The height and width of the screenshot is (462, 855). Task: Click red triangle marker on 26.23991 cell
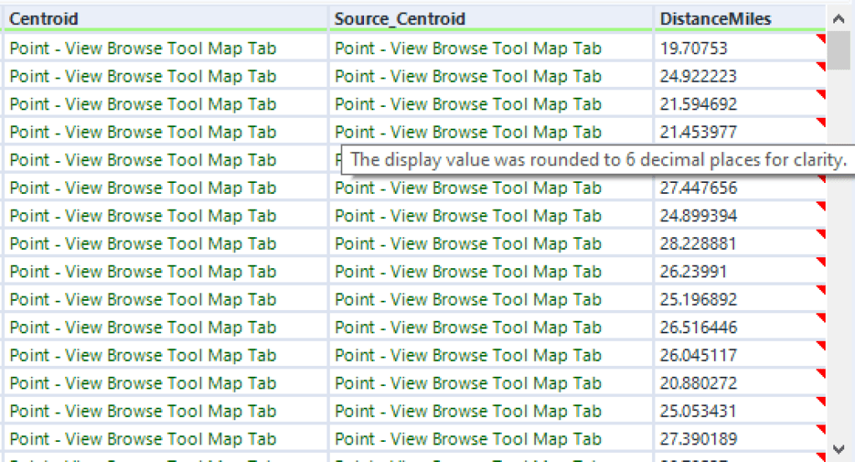coord(822,262)
